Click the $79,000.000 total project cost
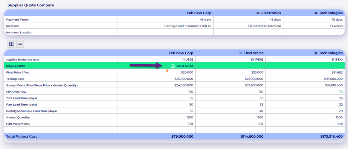The height and width of the screenshot is (149, 348). (181, 137)
